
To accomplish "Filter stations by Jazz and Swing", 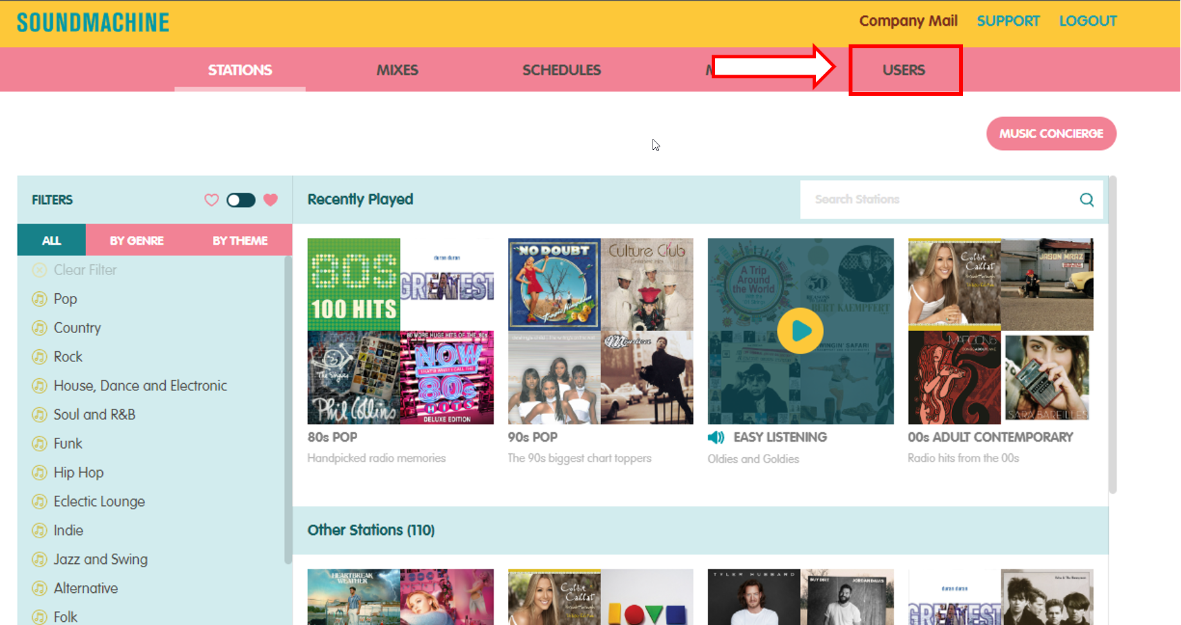I will click(100, 559).
